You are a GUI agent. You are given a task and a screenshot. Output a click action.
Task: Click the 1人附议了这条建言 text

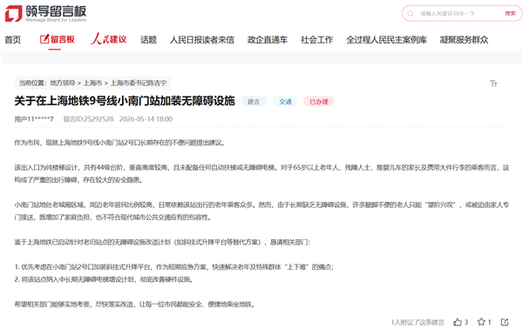pos(418,322)
